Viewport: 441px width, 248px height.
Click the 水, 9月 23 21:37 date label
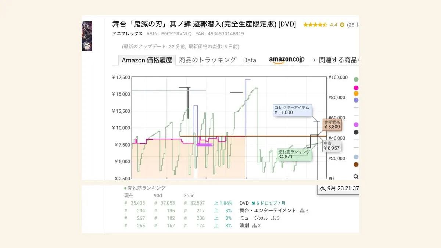tap(338, 188)
